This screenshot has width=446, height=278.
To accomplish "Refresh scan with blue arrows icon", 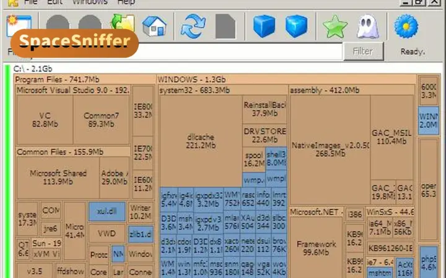I will [x=193, y=26].
